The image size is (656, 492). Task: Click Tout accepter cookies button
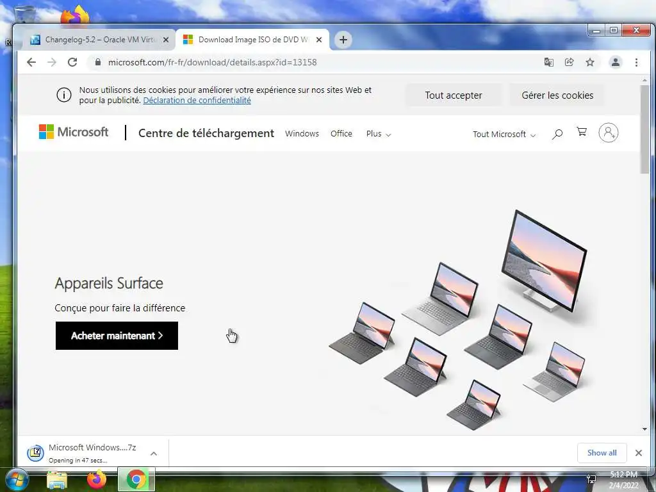454,95
